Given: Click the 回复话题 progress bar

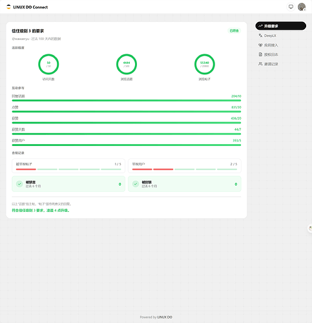Looking at the screenshot, I should pyautogui.click(x=127, y=101).
